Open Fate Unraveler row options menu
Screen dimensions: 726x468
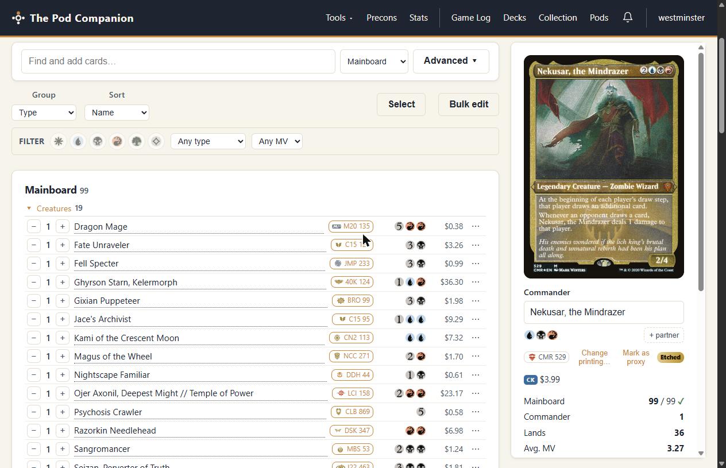pos(476,245)
